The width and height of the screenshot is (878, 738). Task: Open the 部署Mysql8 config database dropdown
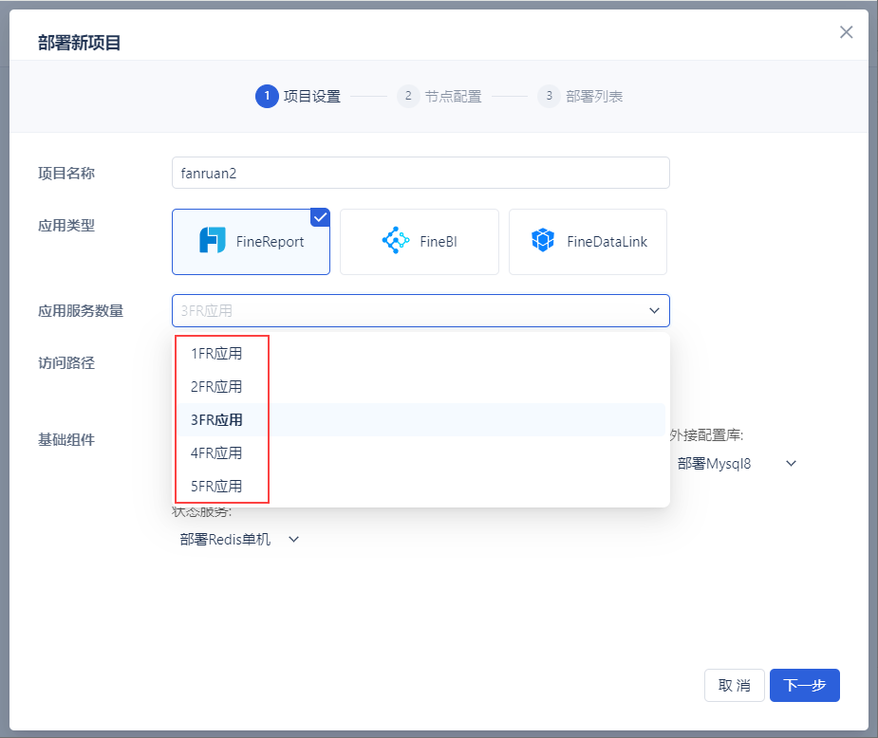click(737, 464)
